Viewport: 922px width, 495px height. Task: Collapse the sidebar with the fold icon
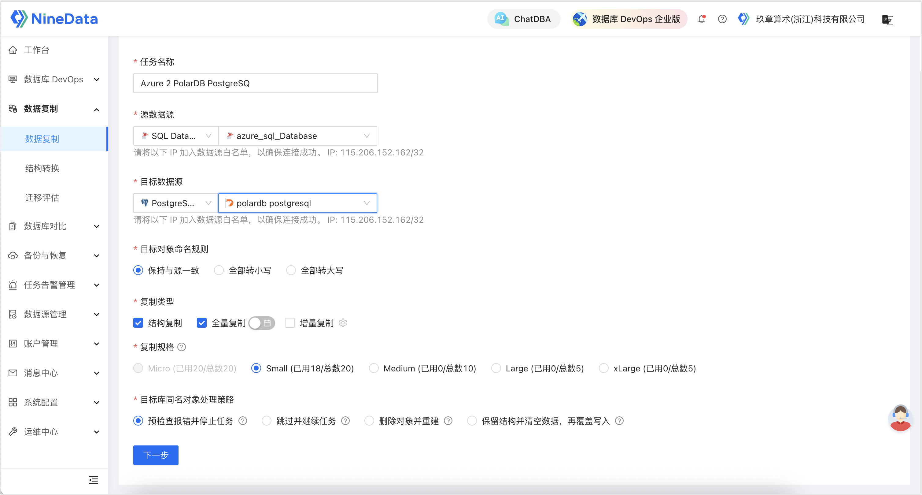point(94,480)
